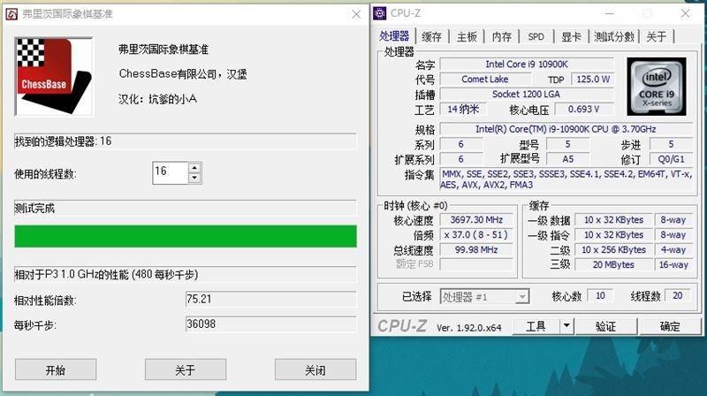Viewport: 707px width, 396px height.
Task: Click the ChessBase logo image
Action: pyautogui.click(x=54, y=77)
